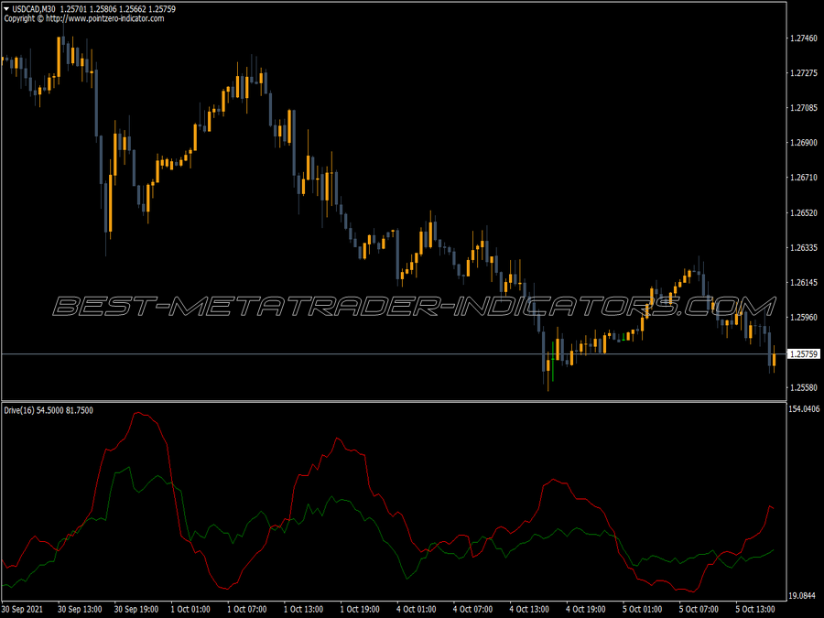Click the last candlestick at the bid line
Viewport: 824px width, 618px height.
(774, 359)
